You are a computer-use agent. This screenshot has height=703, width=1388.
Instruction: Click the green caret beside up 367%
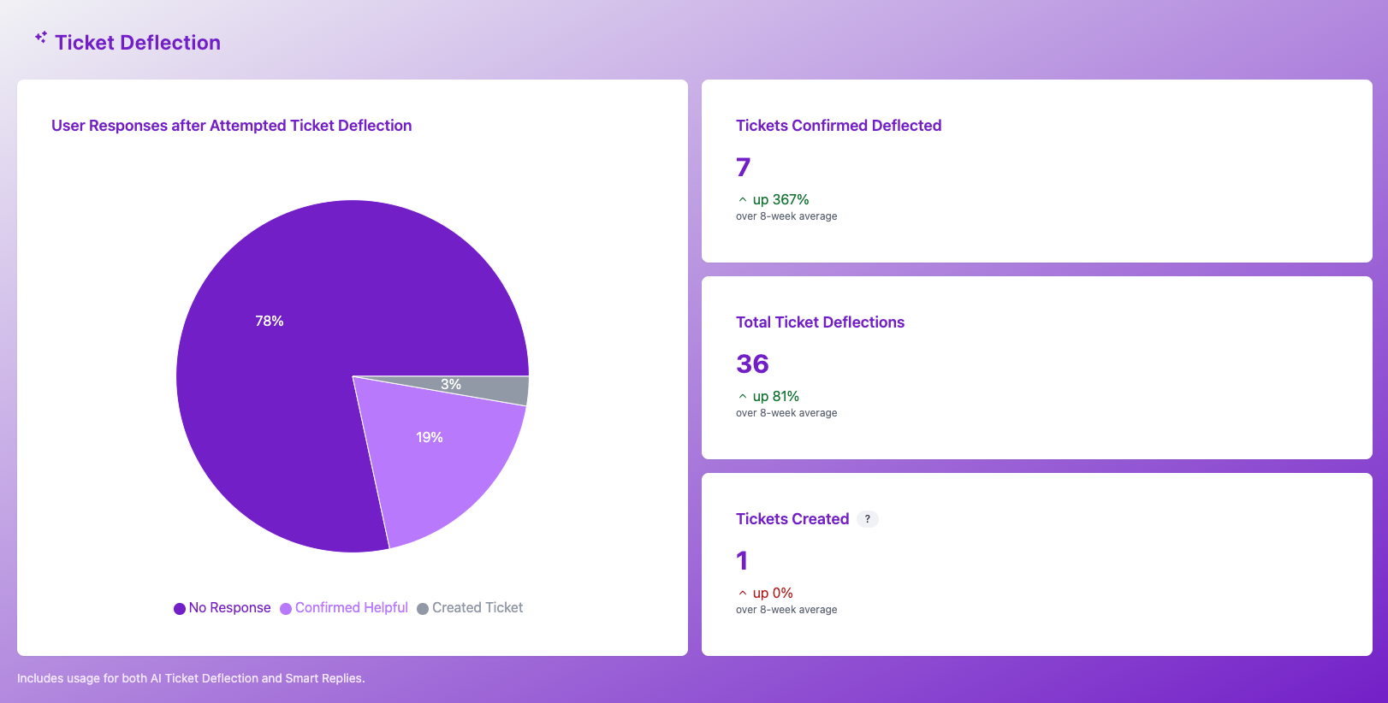pos(742,200)
